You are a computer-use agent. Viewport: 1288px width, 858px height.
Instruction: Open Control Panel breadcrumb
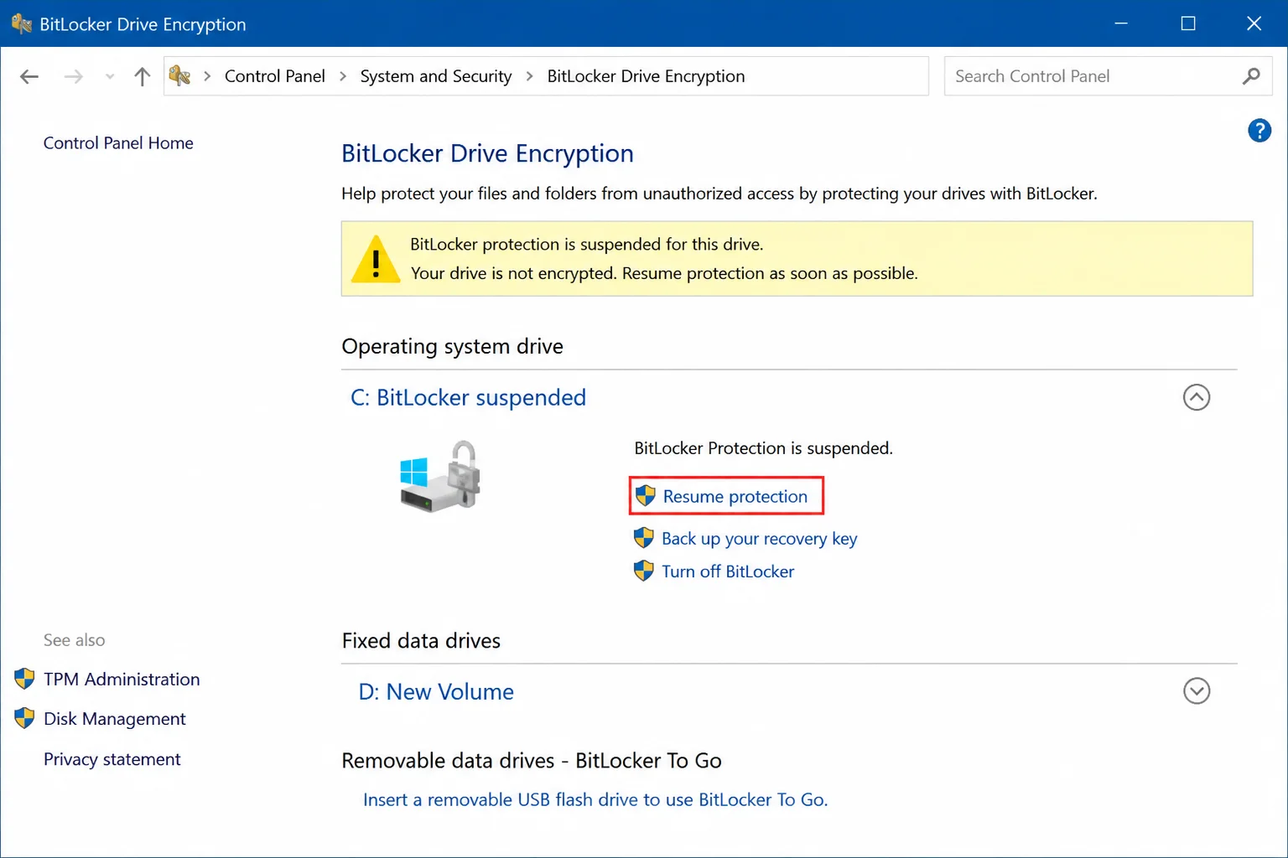click(275, 76)
